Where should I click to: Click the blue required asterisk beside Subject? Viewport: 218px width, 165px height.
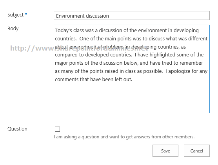tap(26, 14)
